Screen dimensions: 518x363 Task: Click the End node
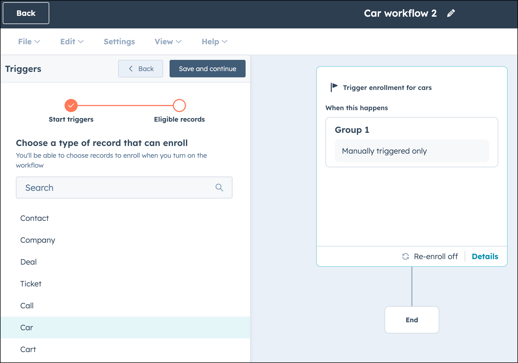(x=412, y=320)
